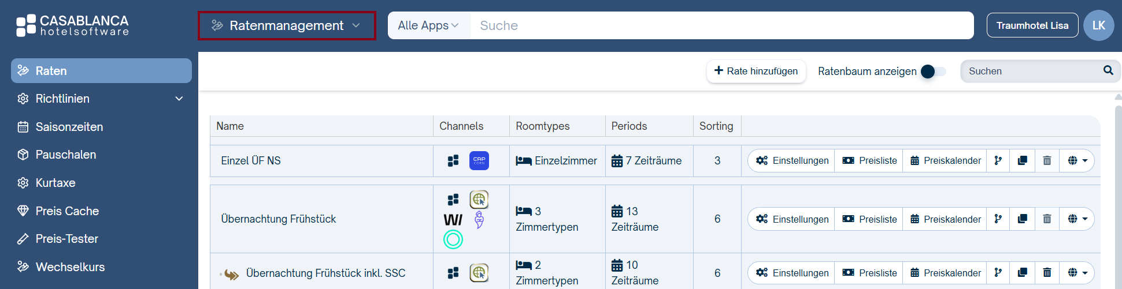Open the globe dropdown for Übernachtung Frühstück
Screen dimensions: 1122x289
click(x=1077, y=219)
